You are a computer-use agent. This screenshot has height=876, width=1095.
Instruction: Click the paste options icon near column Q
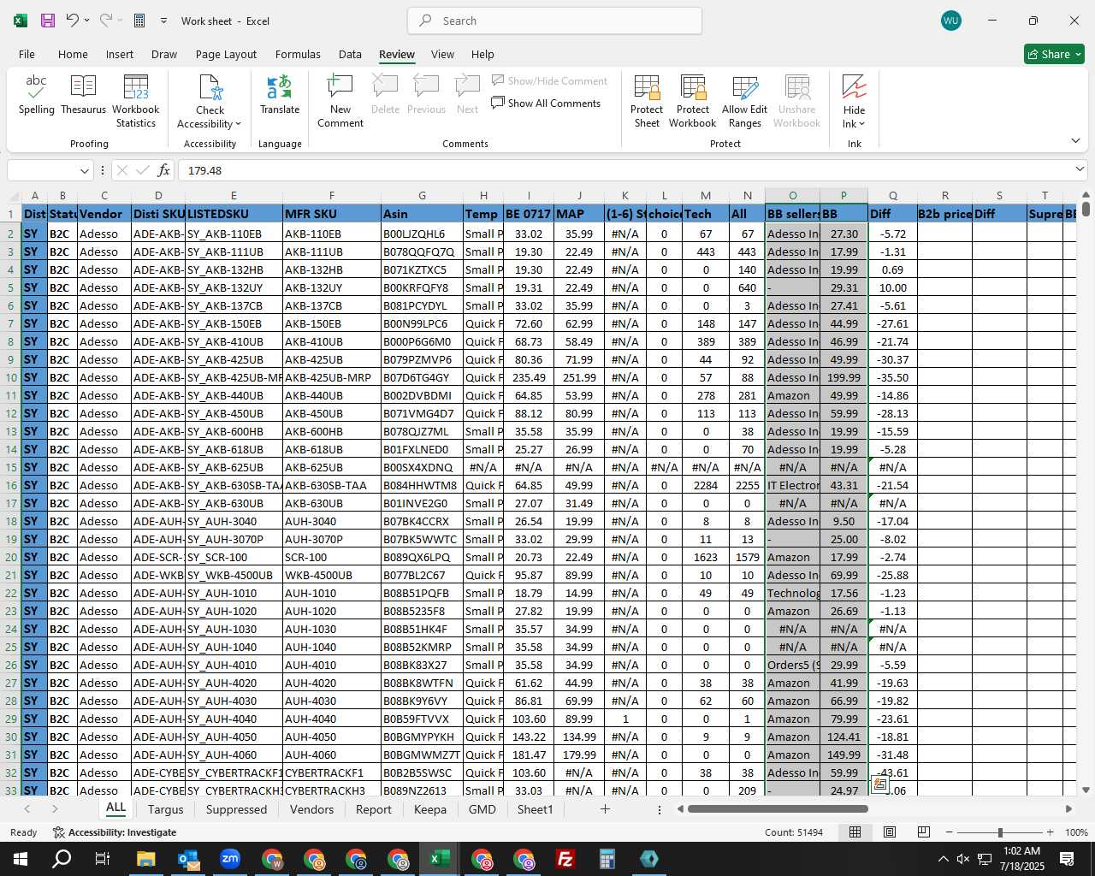tap(879, 784)
